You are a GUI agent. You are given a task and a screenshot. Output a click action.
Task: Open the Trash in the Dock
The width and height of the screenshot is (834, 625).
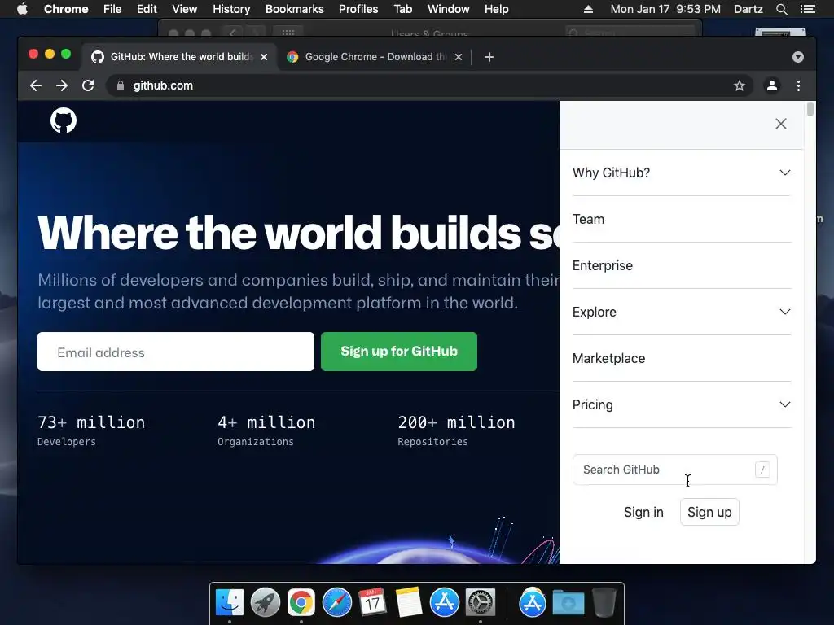[604, 603]
